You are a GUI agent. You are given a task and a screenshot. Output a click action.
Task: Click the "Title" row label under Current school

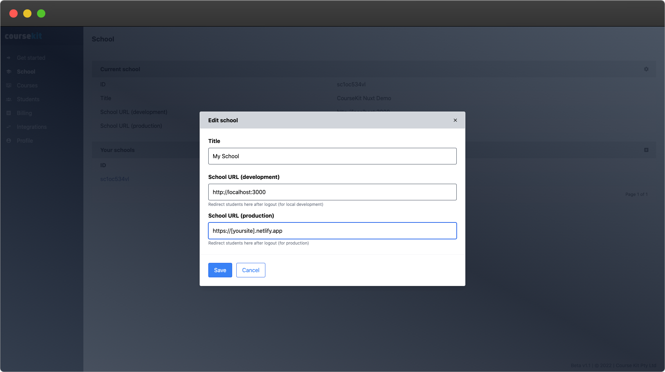click(x=106, y=98)
